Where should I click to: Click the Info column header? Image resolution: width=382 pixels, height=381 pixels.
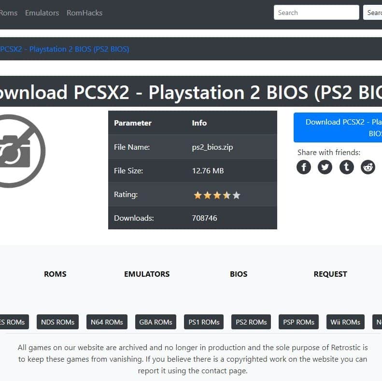point(199,123)
